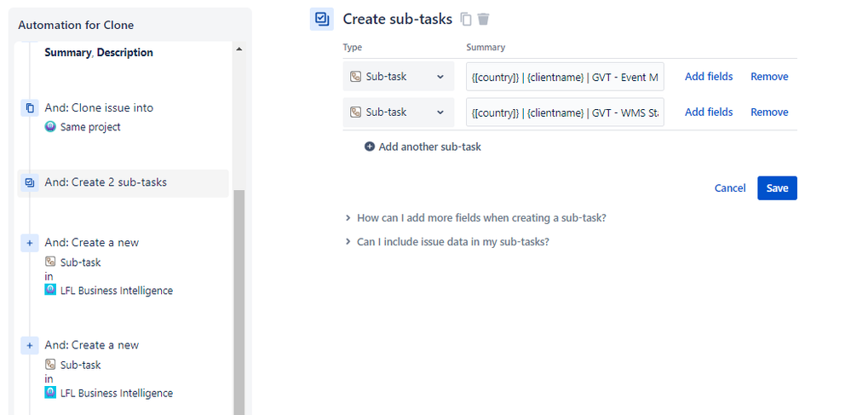This screenshot has height=415, width=851.
Task: Edit summary field containing 'GVT - Event M'
Action: tap(565, 77)
